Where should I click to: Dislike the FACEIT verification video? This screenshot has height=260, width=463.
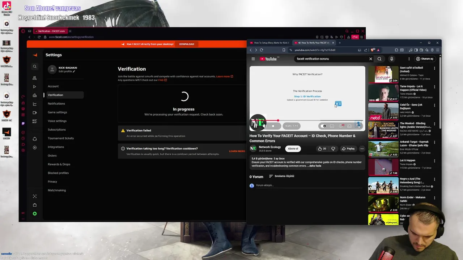click(333, 149)
